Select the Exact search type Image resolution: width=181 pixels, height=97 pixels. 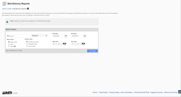pyautogui.click(x=9, y=44)
